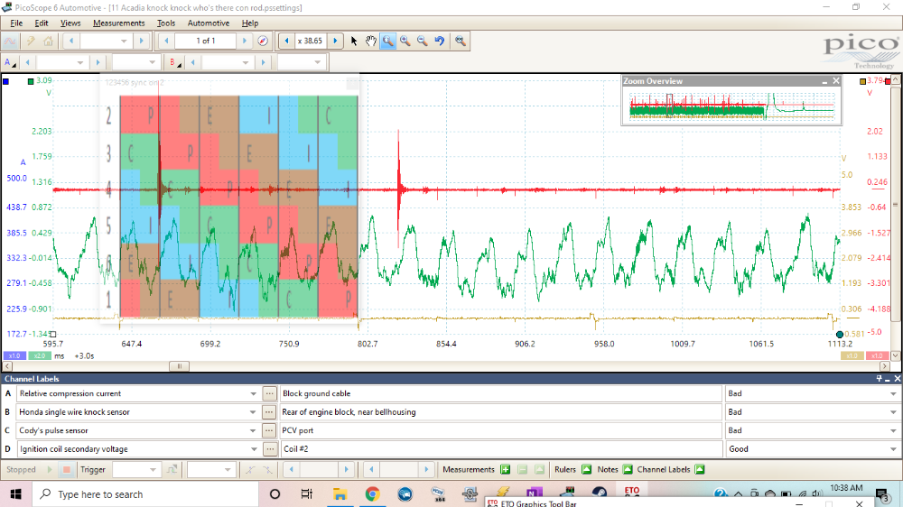Image resolution: width=903 pixels, height=507 pixels.
Task: Open Channel A options button
Action: click(10, 62)
